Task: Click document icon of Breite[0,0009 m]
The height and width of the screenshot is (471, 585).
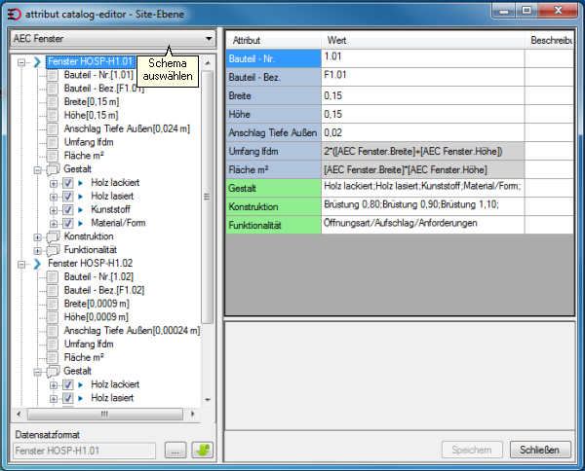Action: click(53, 304)
